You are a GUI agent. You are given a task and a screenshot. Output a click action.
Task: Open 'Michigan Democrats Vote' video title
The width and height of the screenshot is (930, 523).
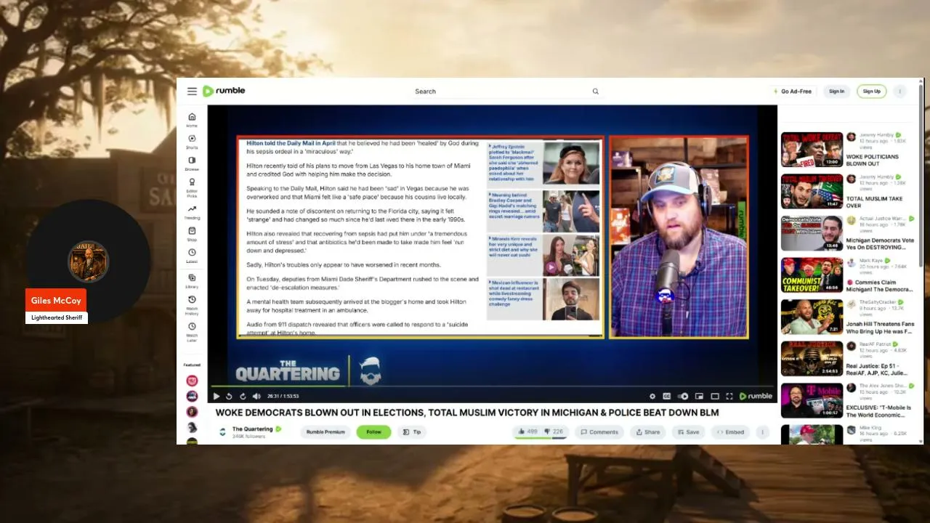(880, 244)
